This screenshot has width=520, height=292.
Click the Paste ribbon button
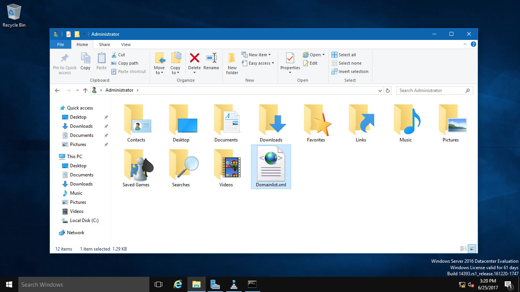tap(101, 62)
